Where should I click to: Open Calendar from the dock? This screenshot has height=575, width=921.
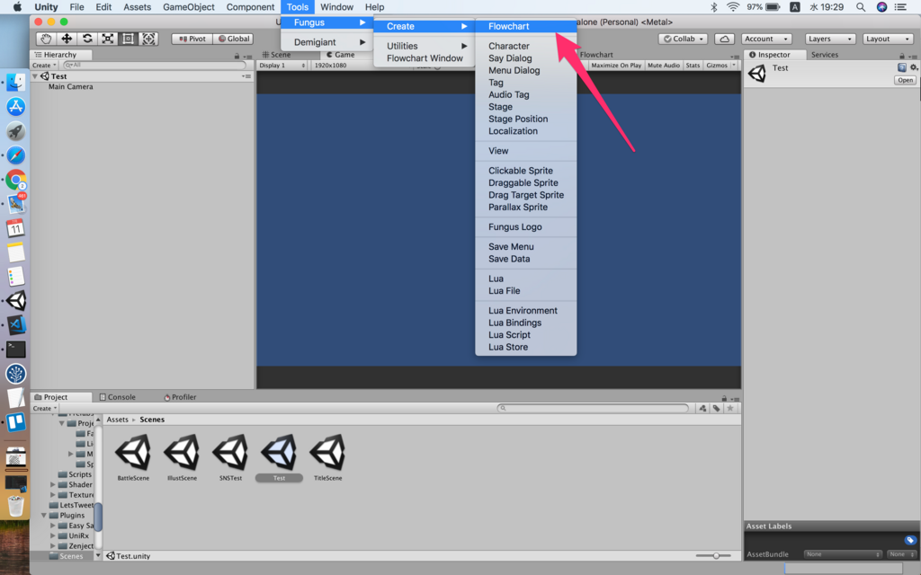[x=16, y=227]
